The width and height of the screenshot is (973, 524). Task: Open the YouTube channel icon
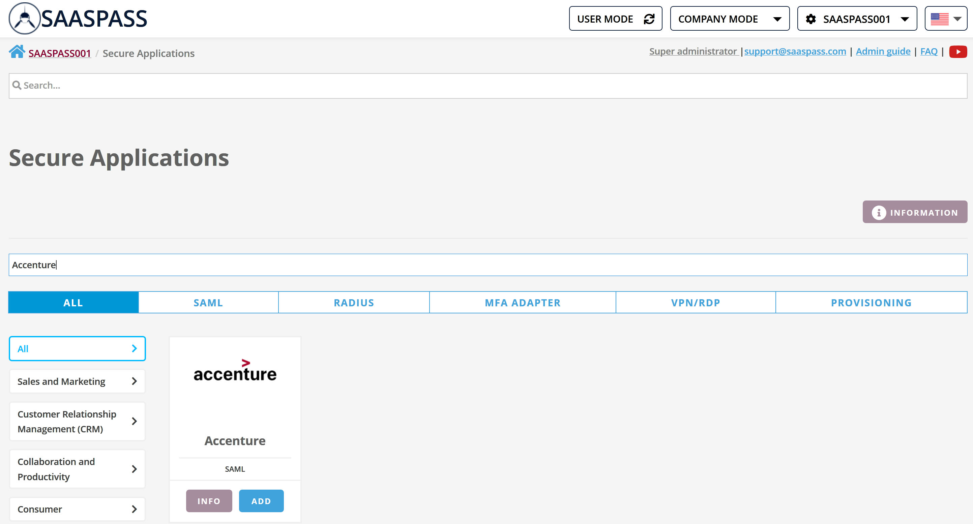tap(958, 52)
